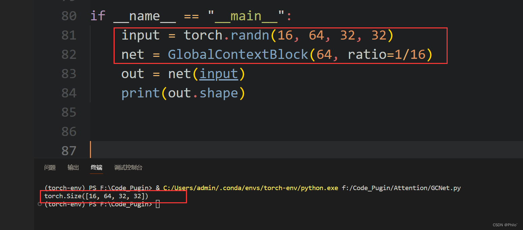Screen dimensions: 523x230
Task: Click line number 82 in the gutter
Action: click(x=69, y=54)
